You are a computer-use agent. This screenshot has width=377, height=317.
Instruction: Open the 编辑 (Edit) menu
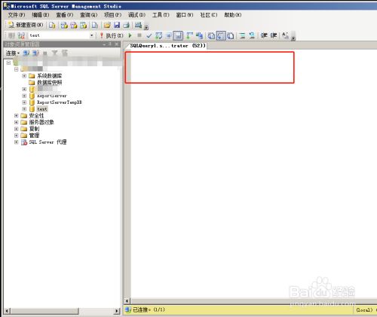pos(41,15)
